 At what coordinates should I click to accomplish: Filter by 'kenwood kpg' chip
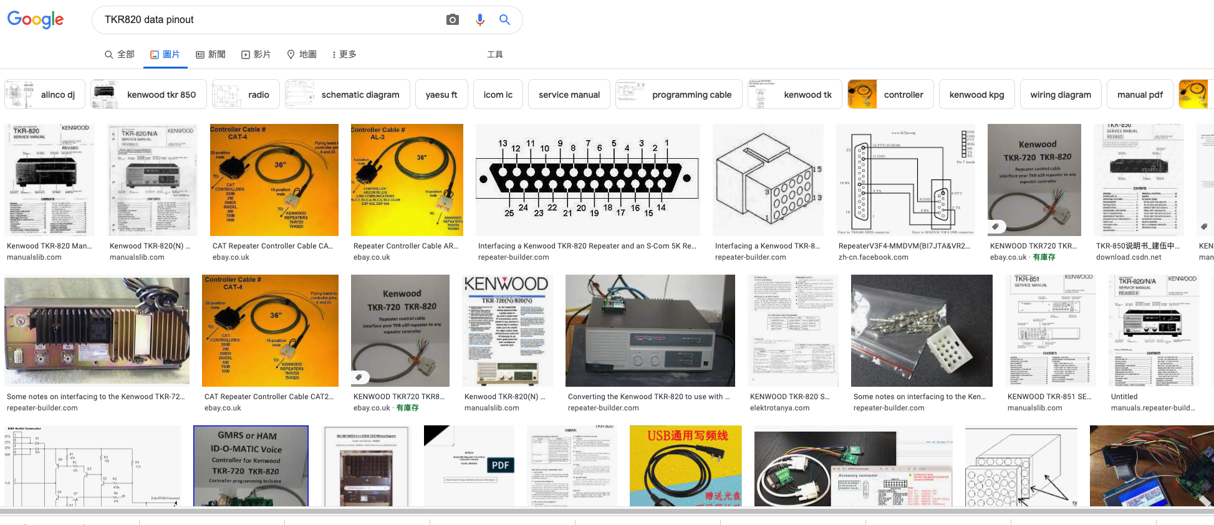(977, 94)
